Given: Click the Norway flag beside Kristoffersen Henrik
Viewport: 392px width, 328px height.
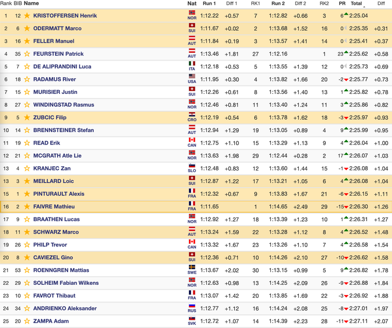Looking at the screenshot, I should [192, 12].
